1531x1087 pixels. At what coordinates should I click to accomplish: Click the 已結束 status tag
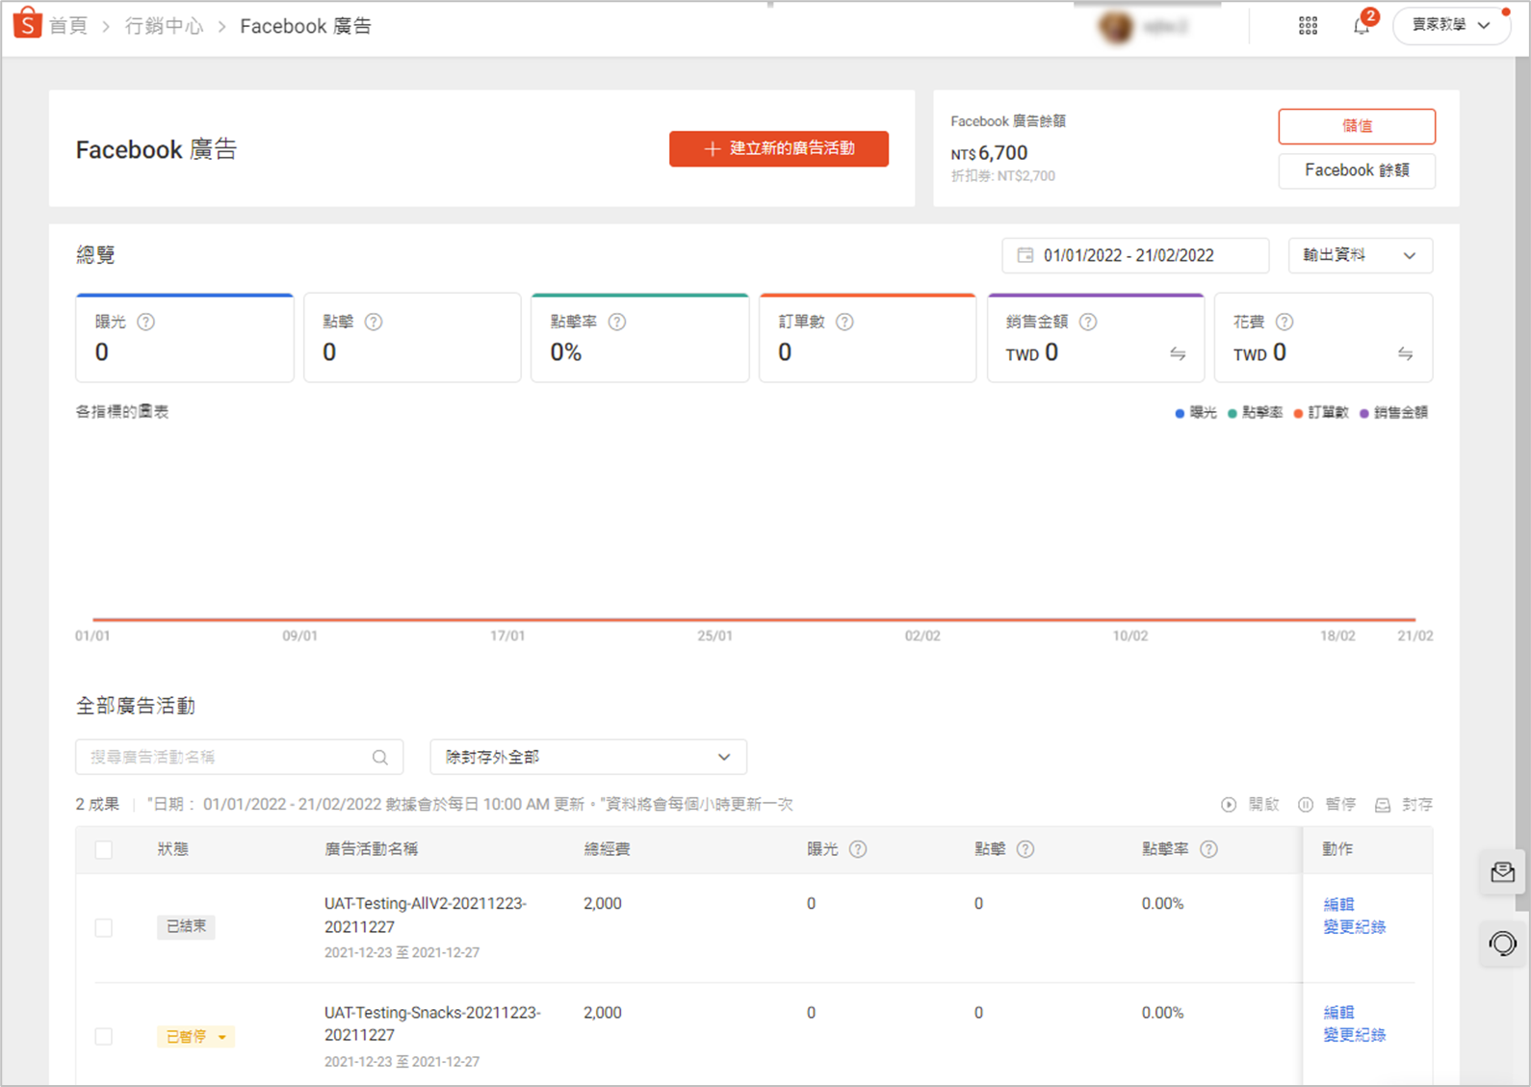coord(186,926)
